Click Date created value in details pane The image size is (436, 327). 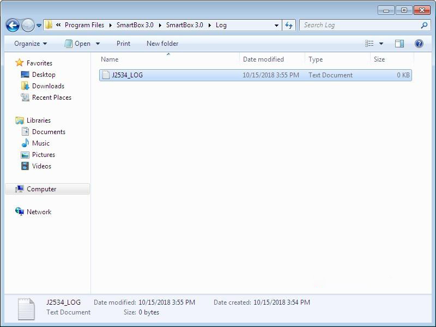pyautogui.click(x=282, y=302)
